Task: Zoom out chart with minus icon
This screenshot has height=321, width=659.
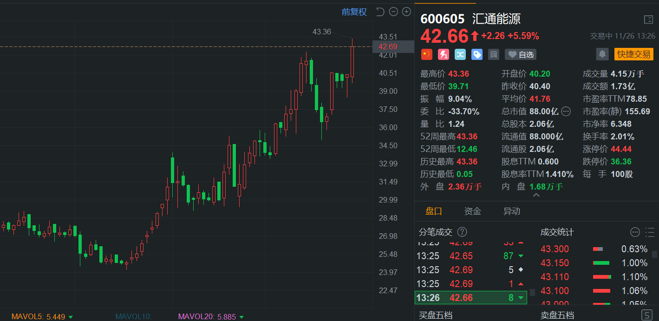Action: point(393,12)
